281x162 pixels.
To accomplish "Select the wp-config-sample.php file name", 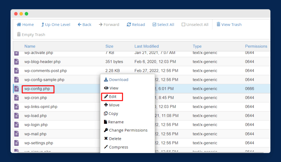I will [44, 80].
